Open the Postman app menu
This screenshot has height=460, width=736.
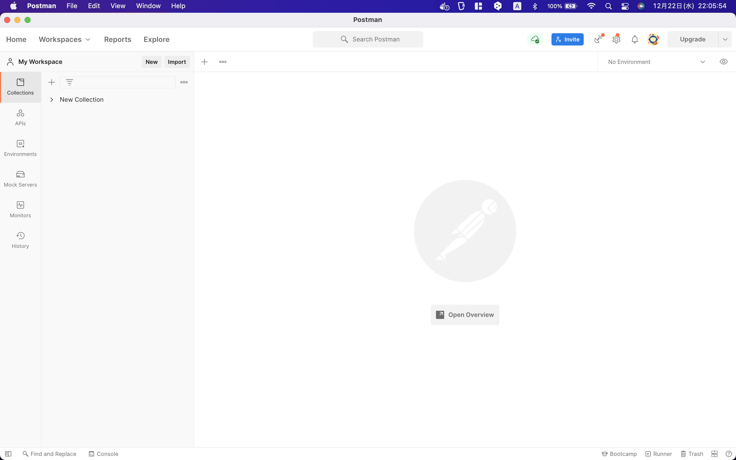42,6
